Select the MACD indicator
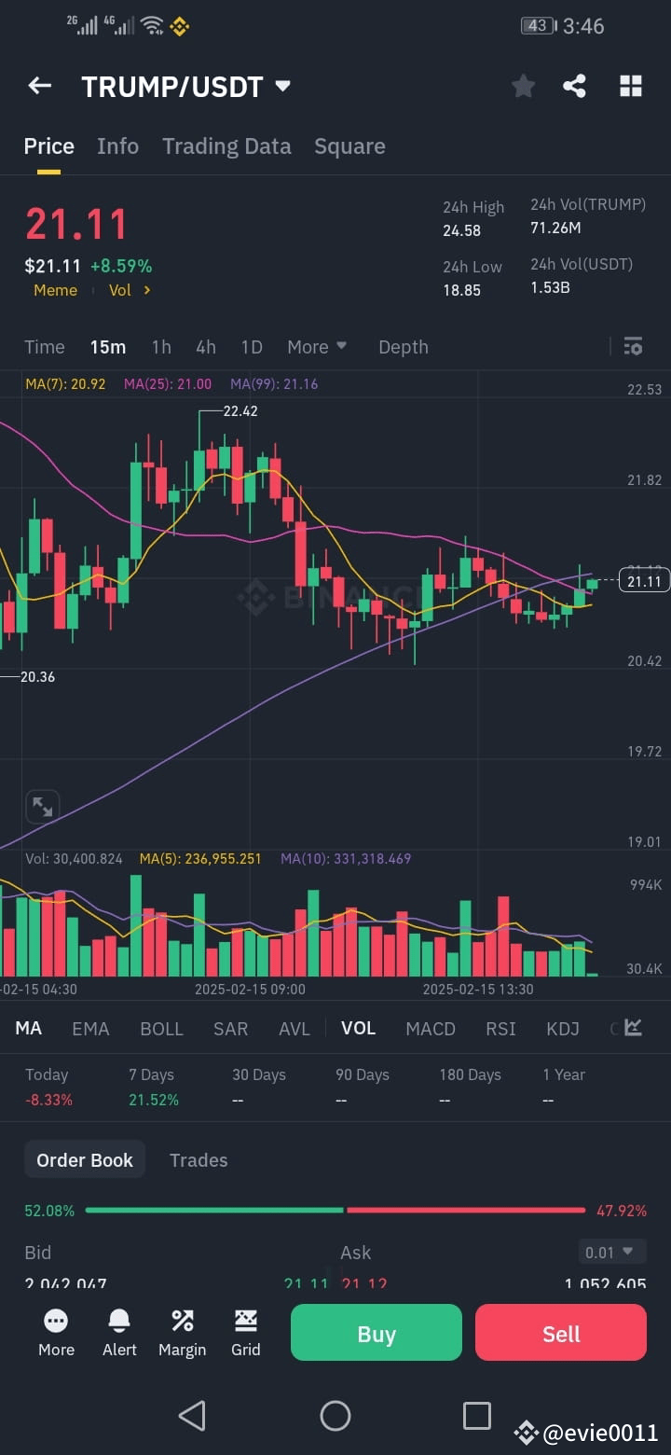671x1455 pixels. click(x=431, y=1028)
